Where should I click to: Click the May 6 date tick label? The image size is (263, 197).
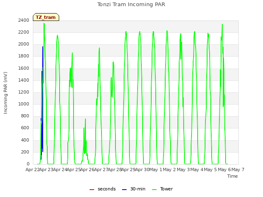(224, 170)
